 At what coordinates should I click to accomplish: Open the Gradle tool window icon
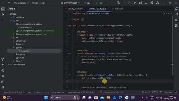176,14
